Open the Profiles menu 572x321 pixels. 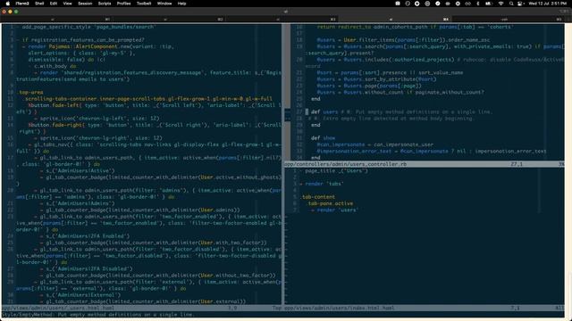(x=123, y=4)
